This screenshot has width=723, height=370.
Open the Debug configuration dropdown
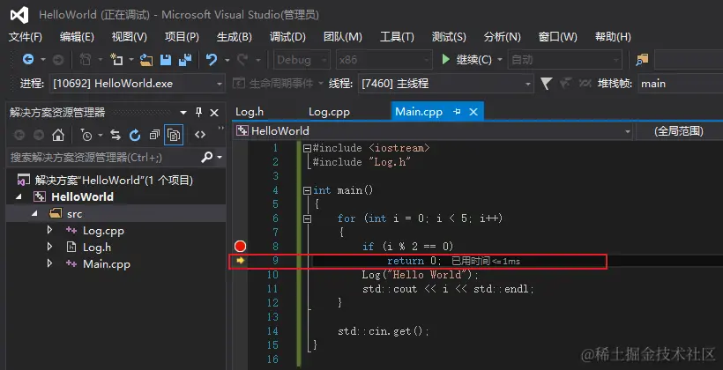pos(302,59)
